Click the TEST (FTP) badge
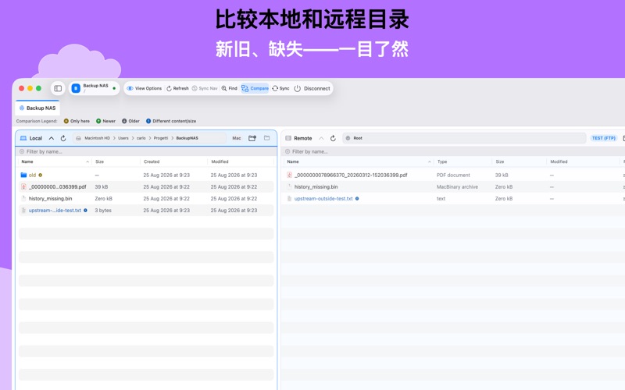625x390 pixels. click(x=604, y=138)
